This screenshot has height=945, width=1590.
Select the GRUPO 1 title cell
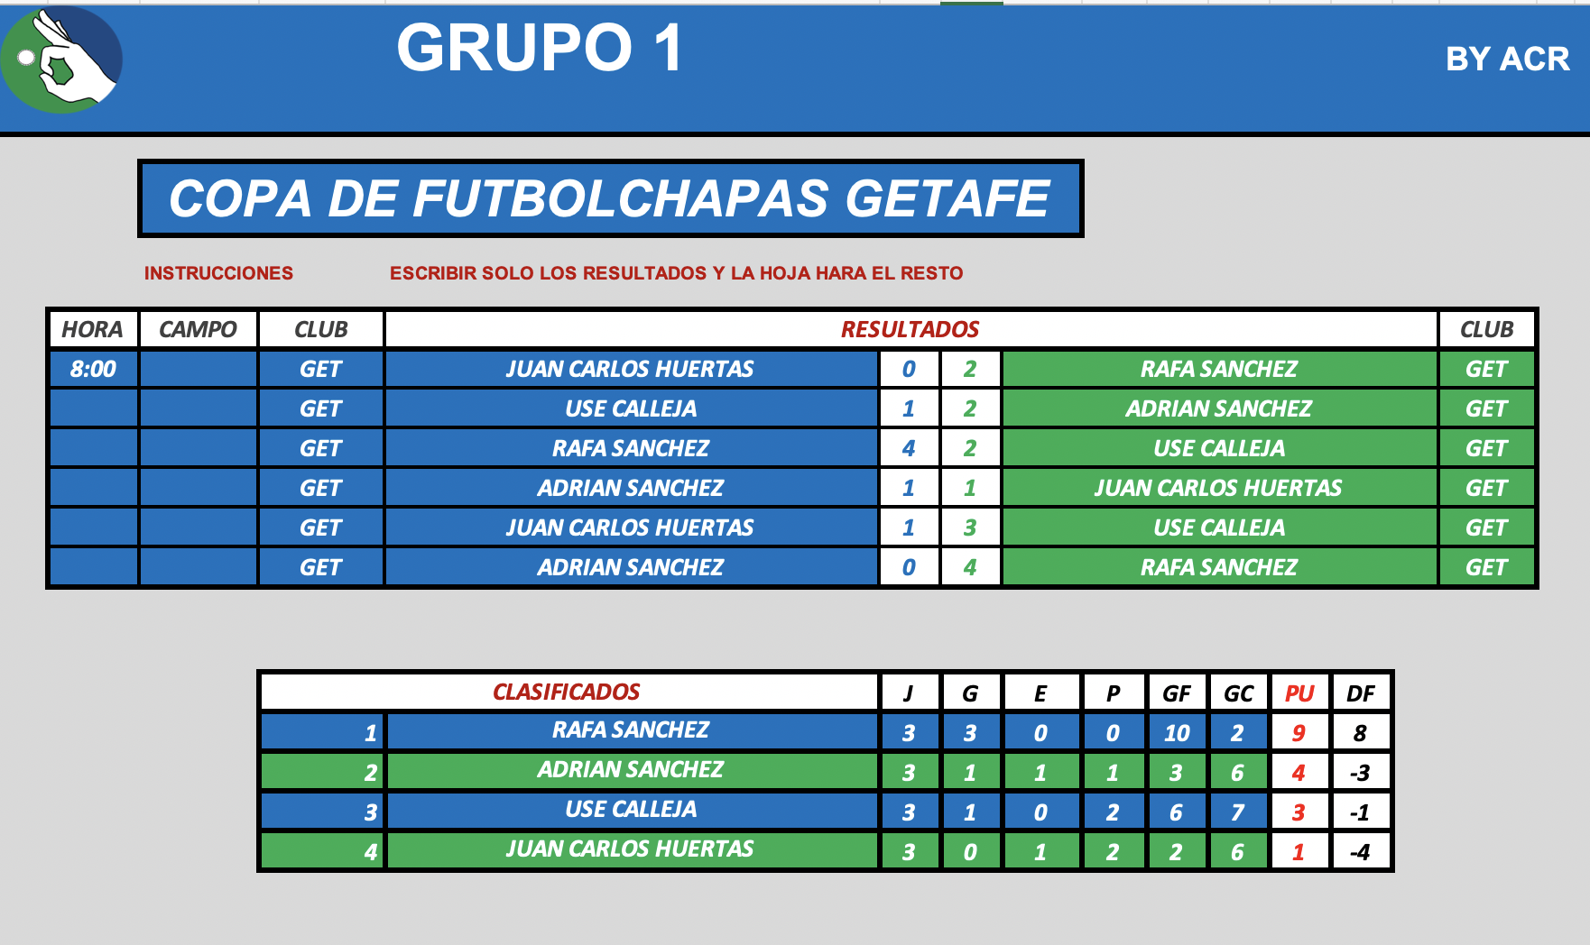[540, 48]
